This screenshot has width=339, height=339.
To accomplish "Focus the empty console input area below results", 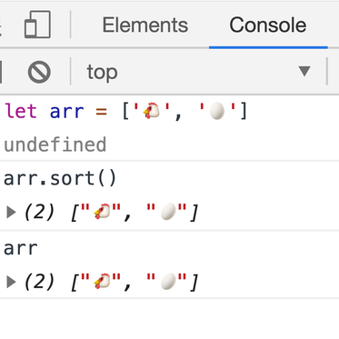I will 169,318.
